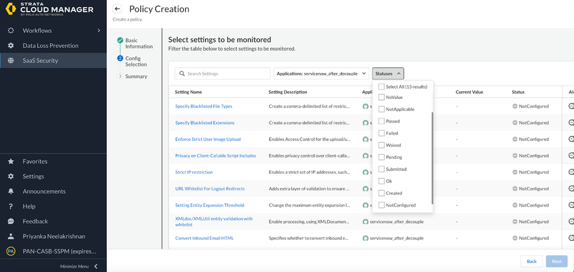Click the SaaS Security globe icon
Image resolution: width=574 pixels, height=272 pixels.
10,60
